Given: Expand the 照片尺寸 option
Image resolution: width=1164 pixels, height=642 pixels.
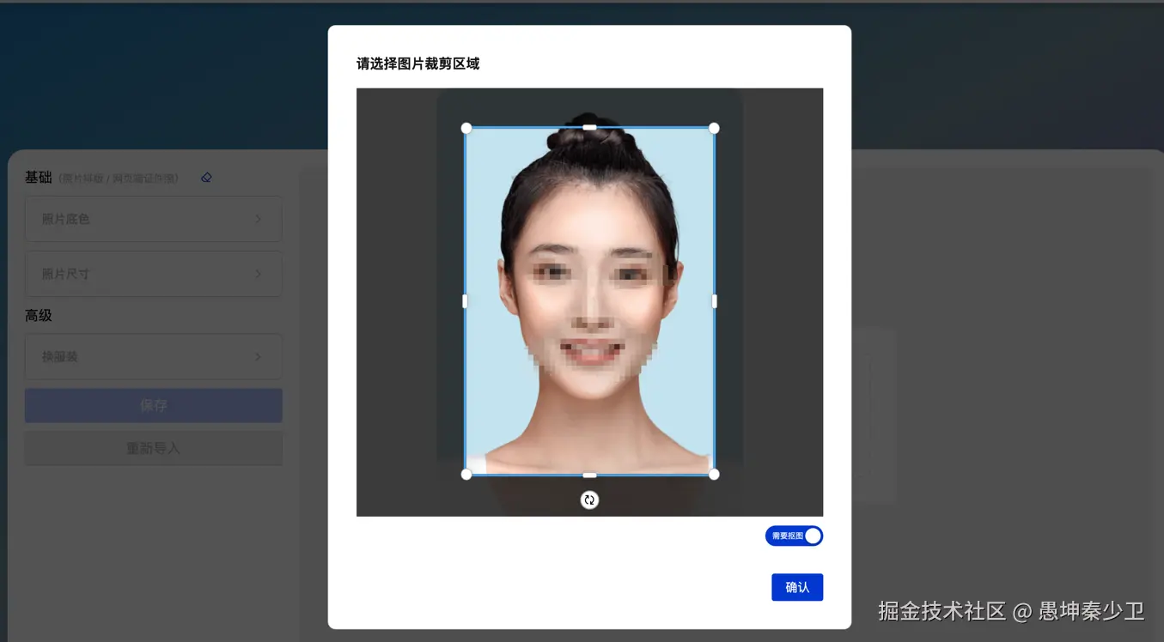Looking at the screenshot, I should pos(153,274).
